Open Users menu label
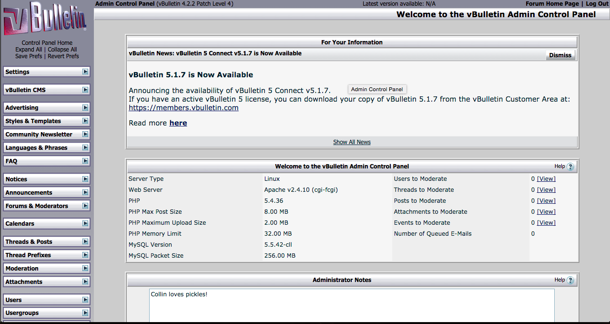 (13, 300)
